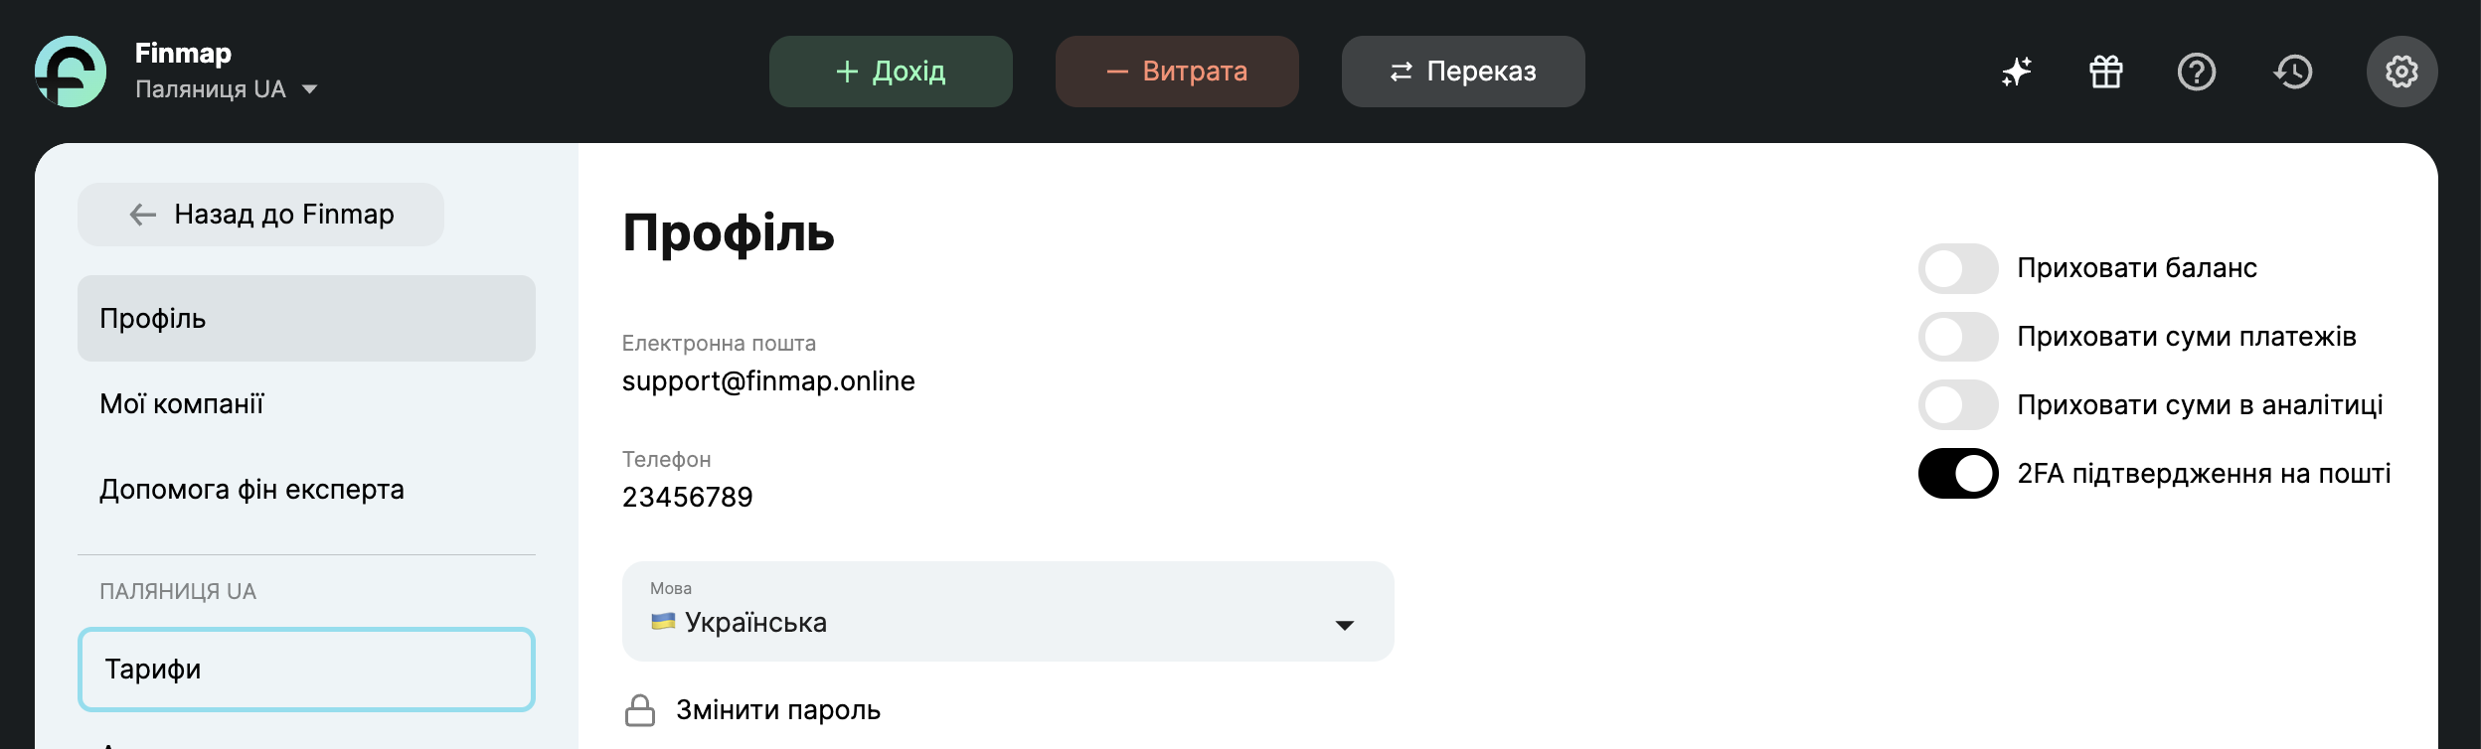The height and width of the screenshot is (749, 2481).
Task: Select Мої компанії in sidebar
Action: pyautogui.click(x=182, y=404)
